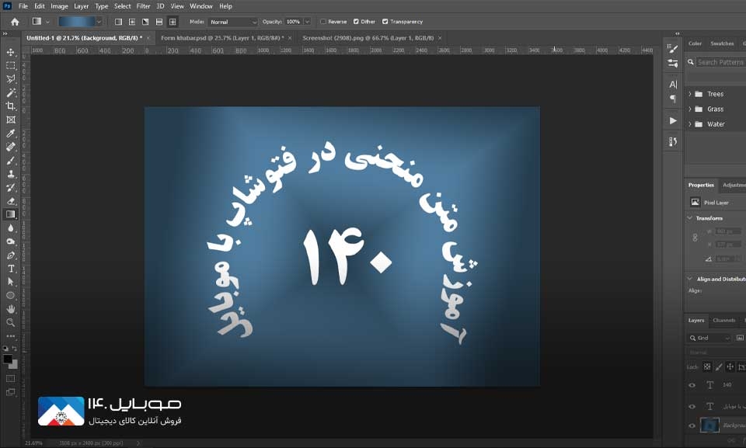Collapse the Transform section
746x448 pixels.
coord(690,218)
